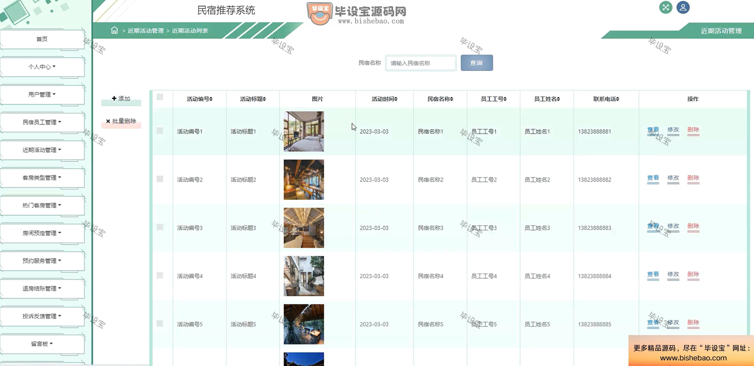
Task: Check the row checkbox for 活动编号4
Action: point(160,275)
